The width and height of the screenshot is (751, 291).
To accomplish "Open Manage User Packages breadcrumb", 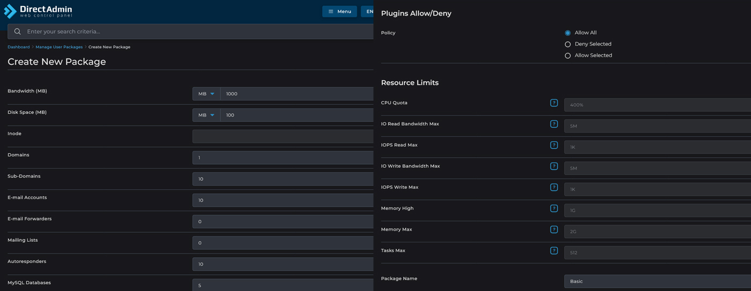I will tap(59, 47).
